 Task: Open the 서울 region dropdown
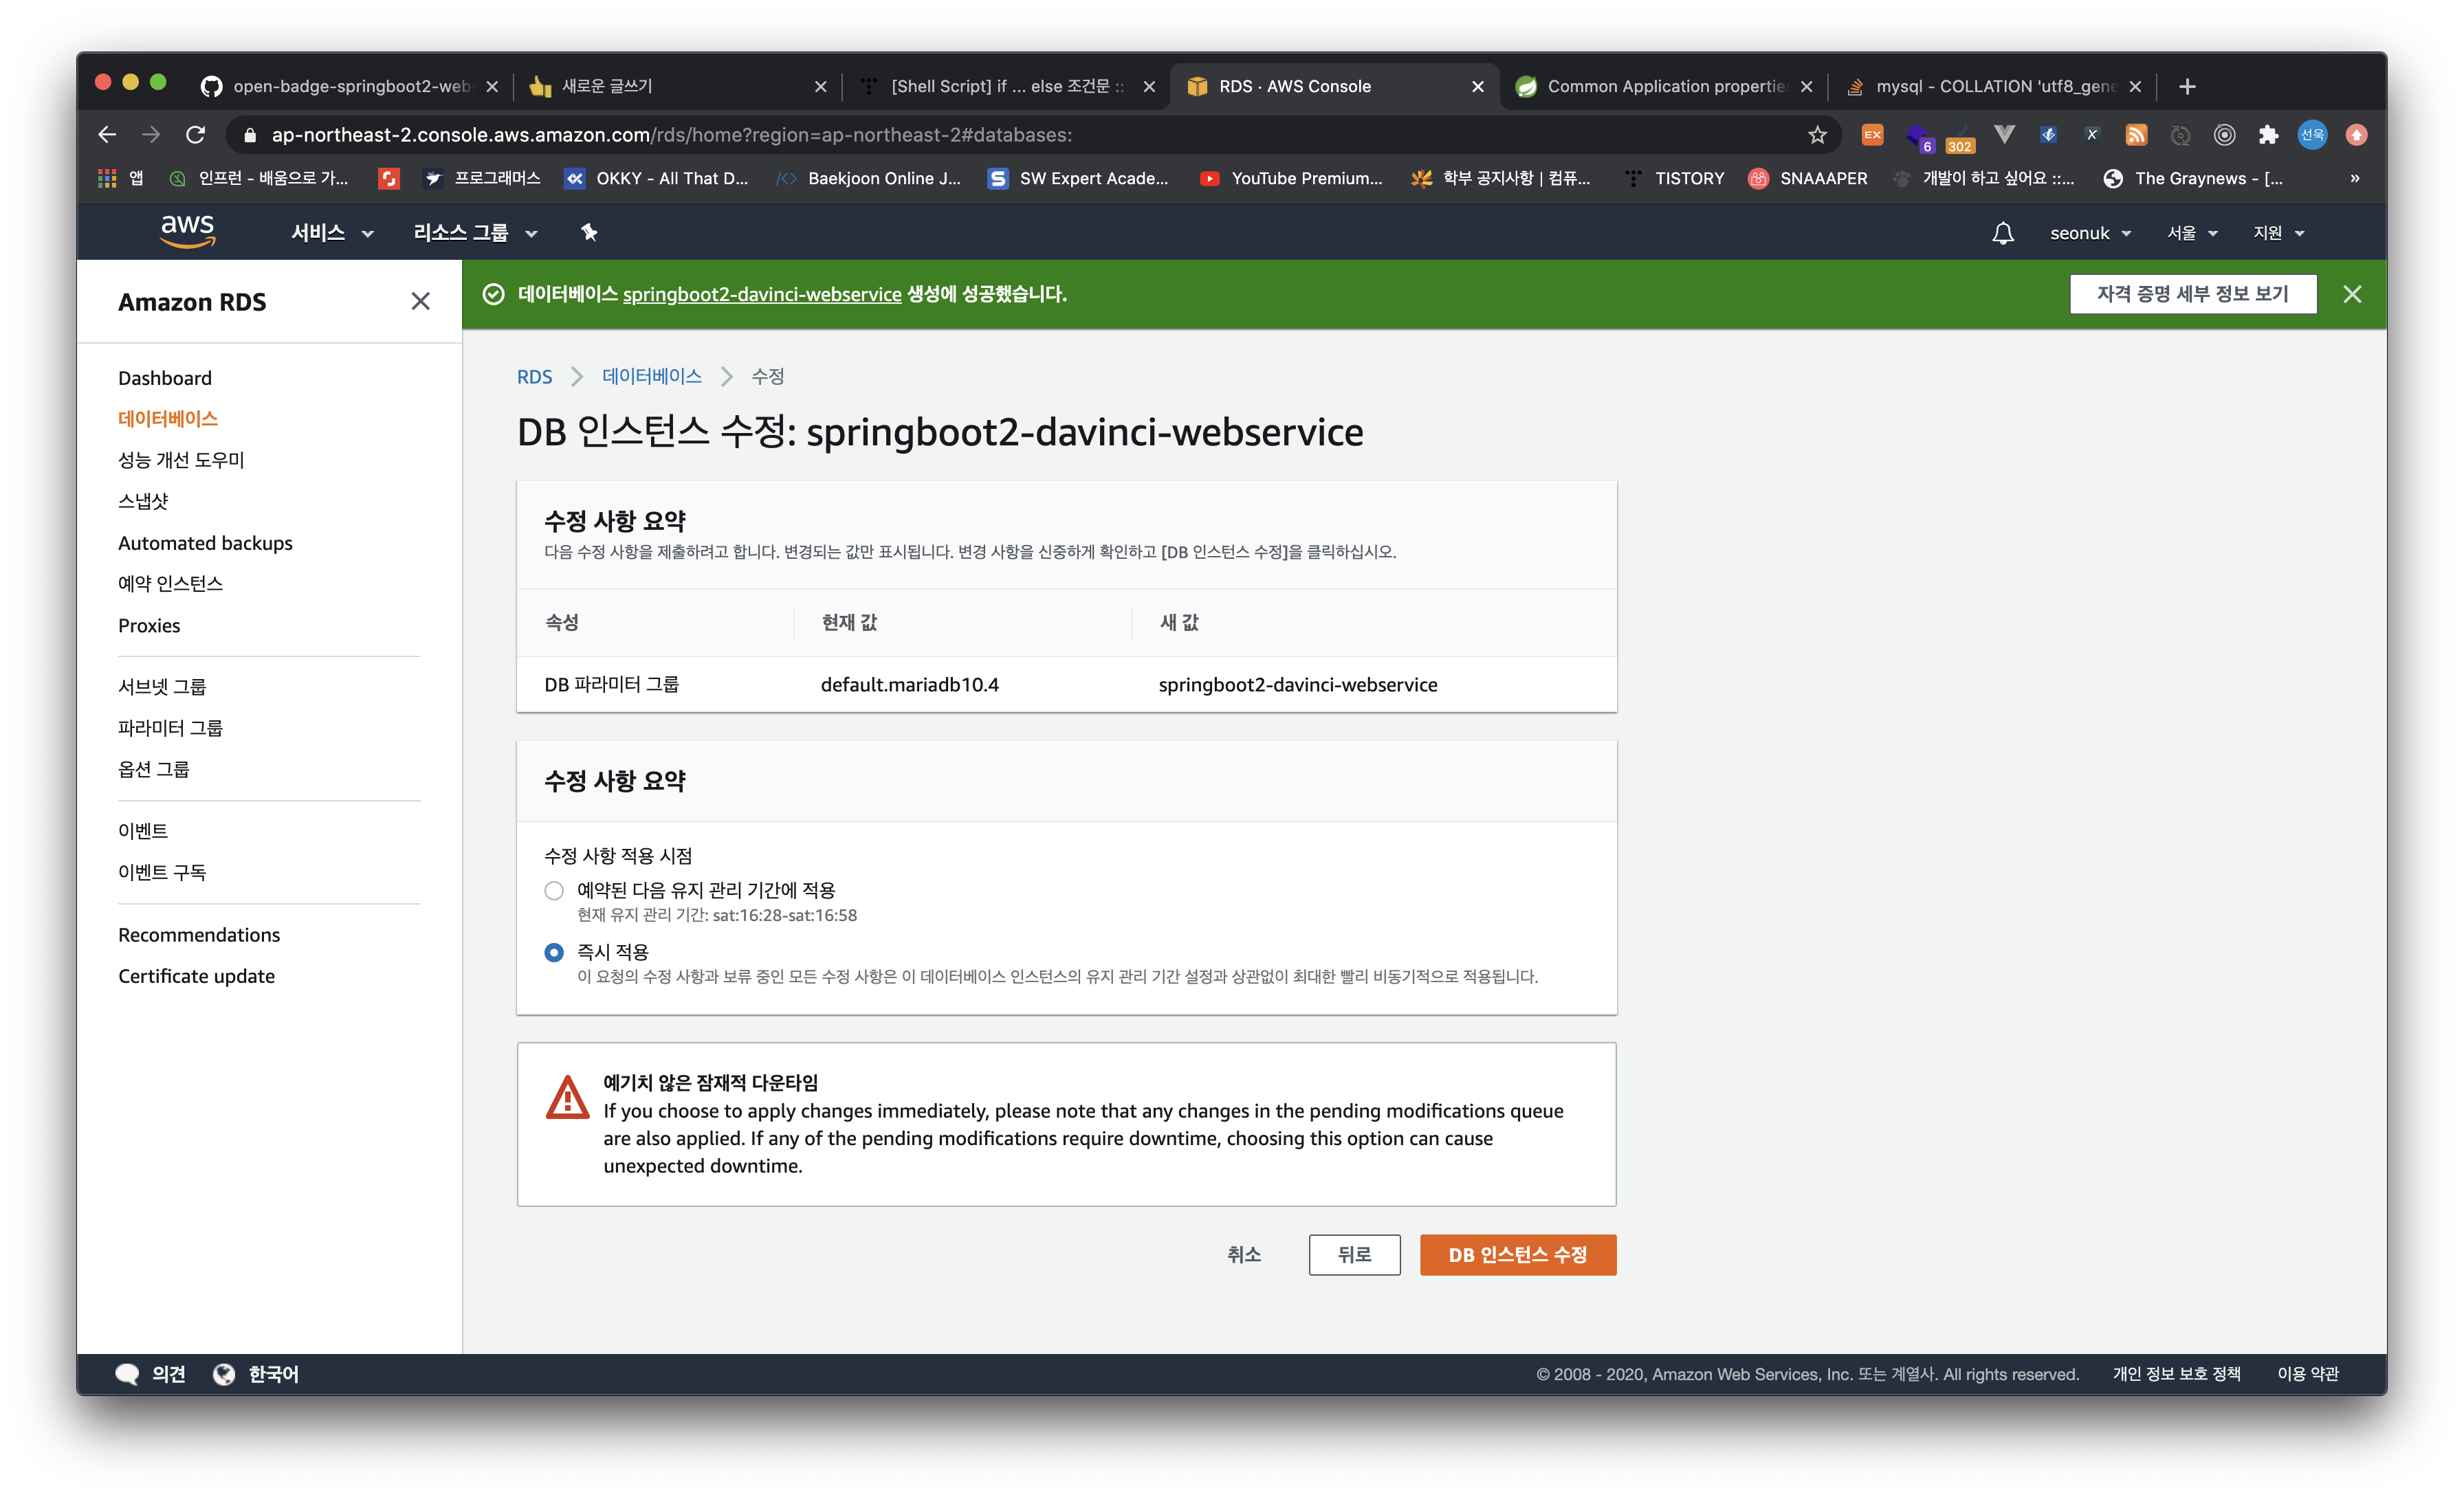point(2192,233)
